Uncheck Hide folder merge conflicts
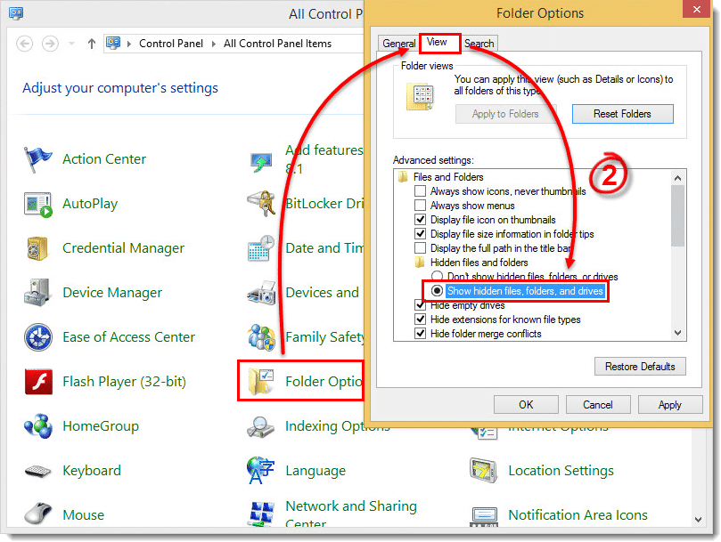 pos(420,334)
